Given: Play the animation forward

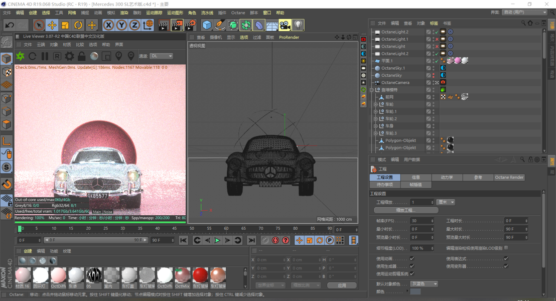Looking at the screenshot, I should [x=217, y=240].
